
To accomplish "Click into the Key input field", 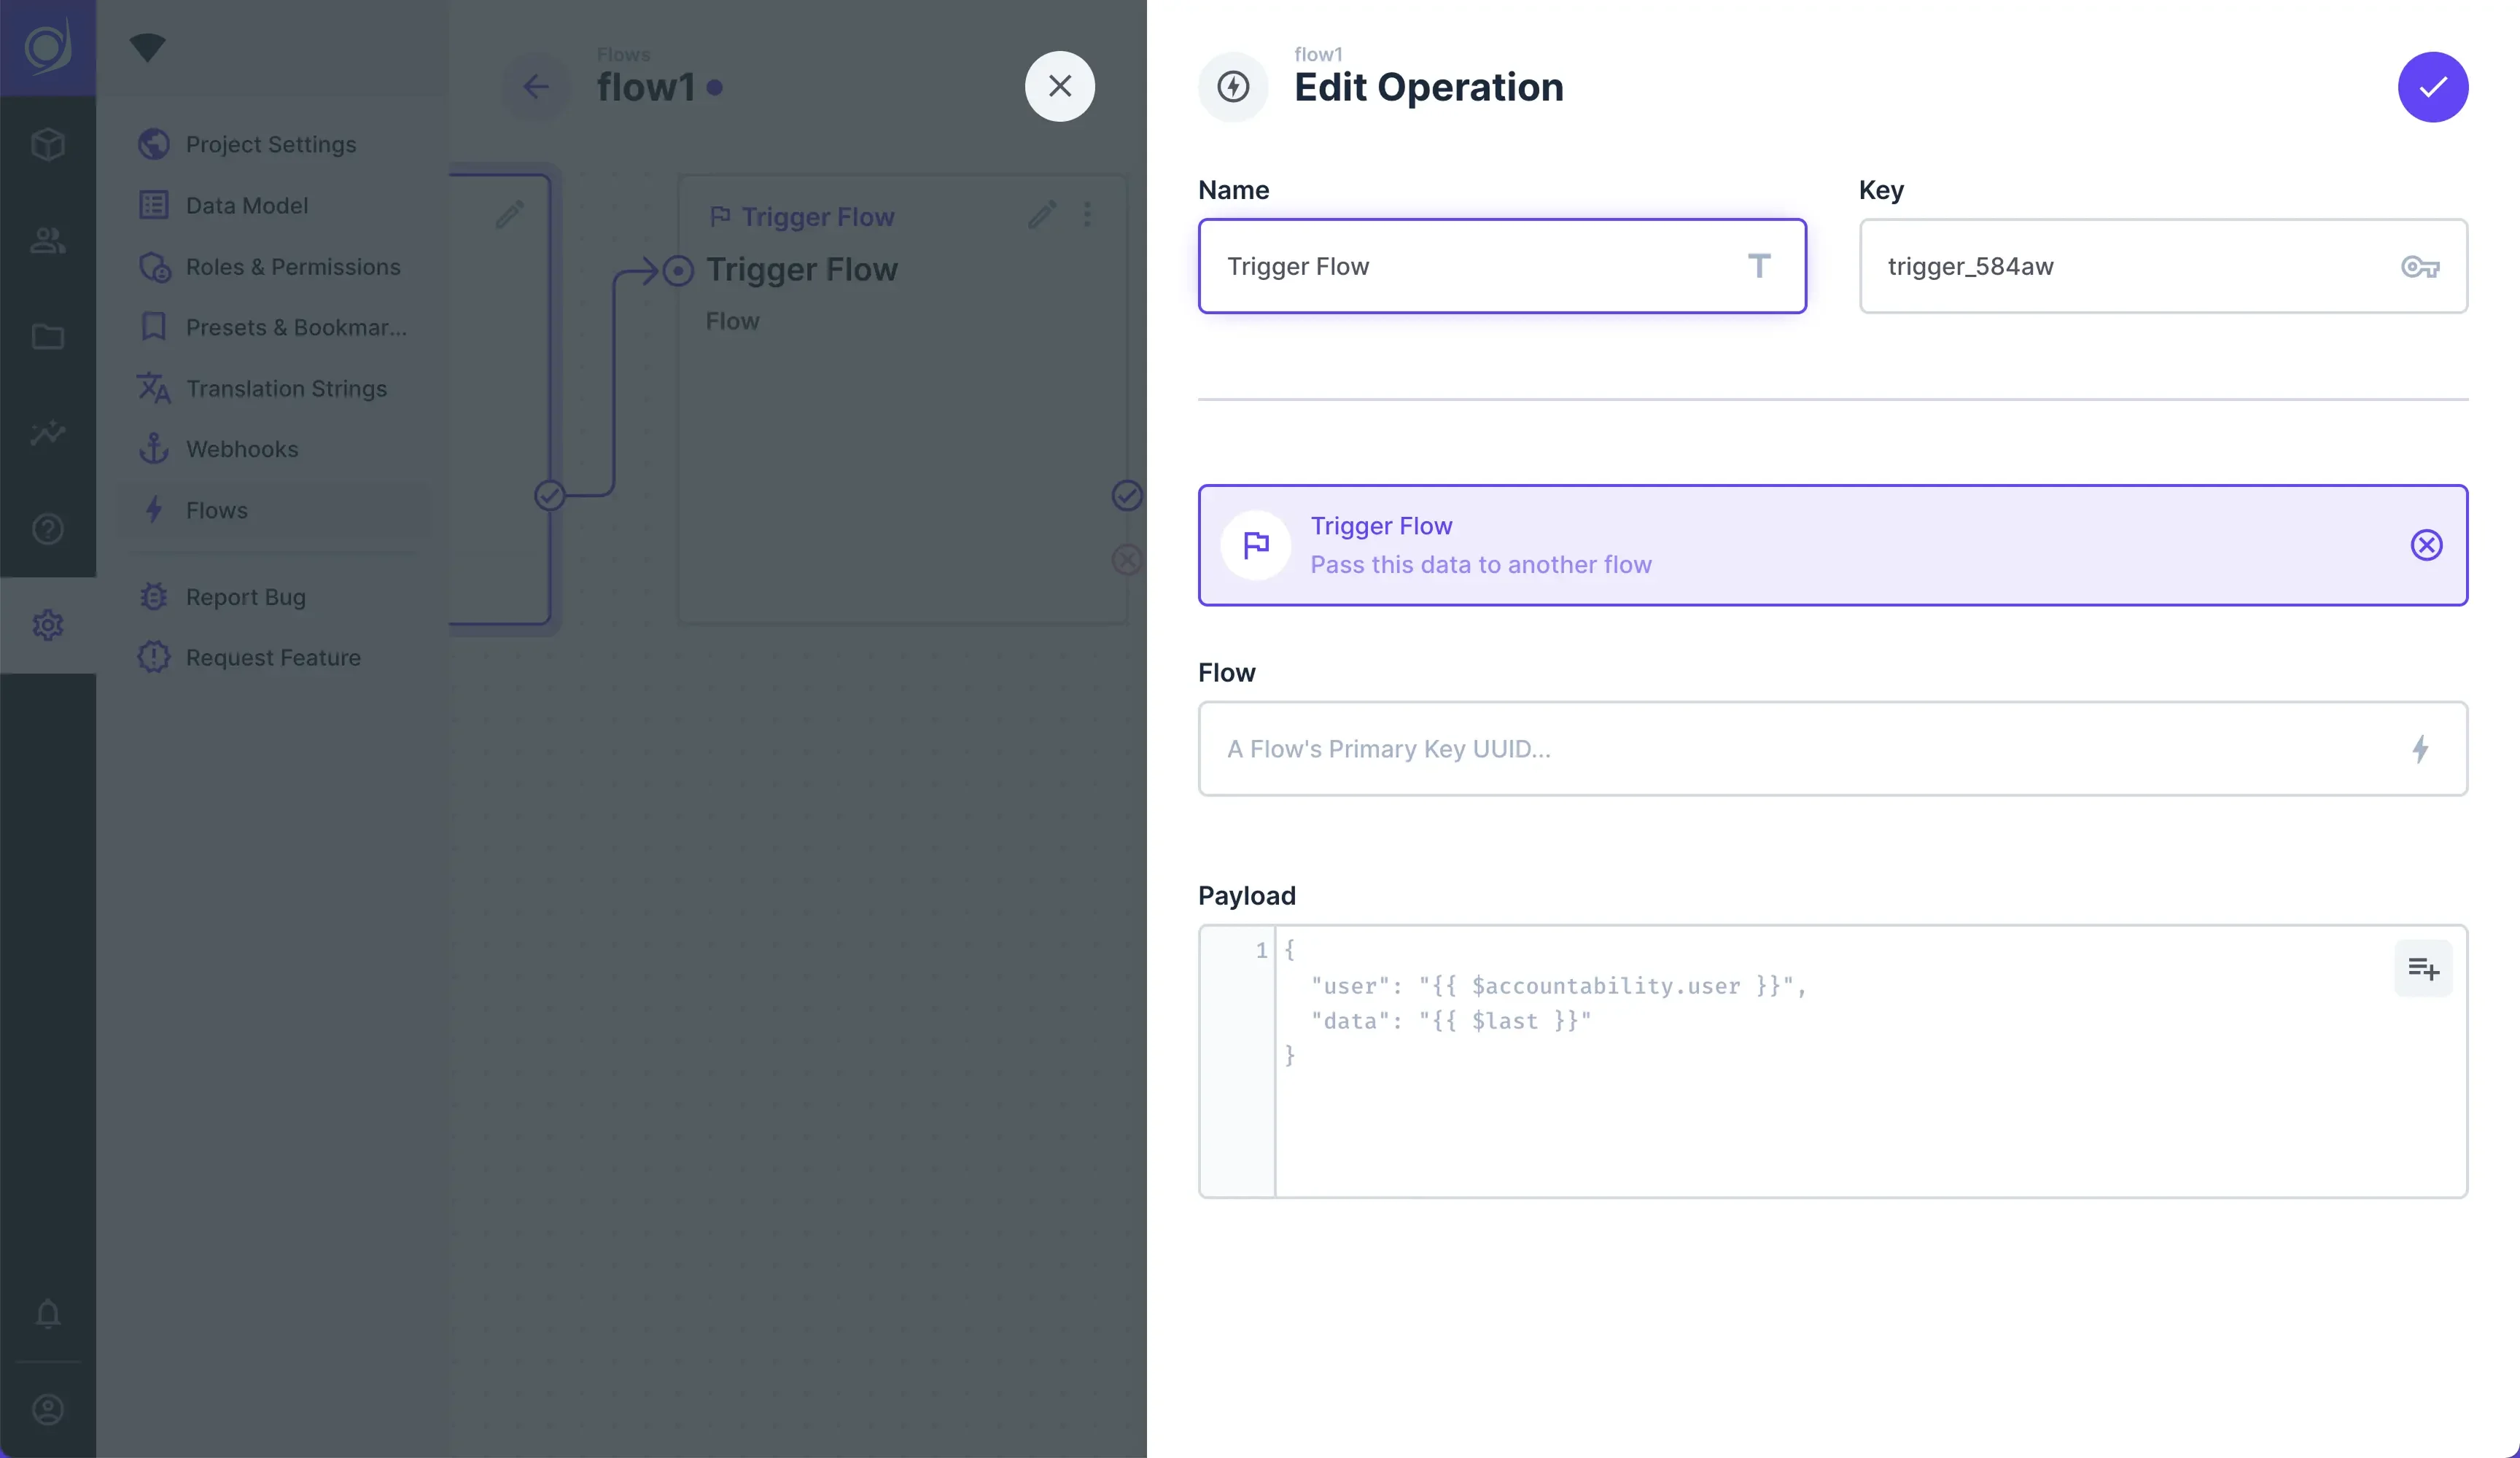I will pyautogui.click(x=2130, y=266).
